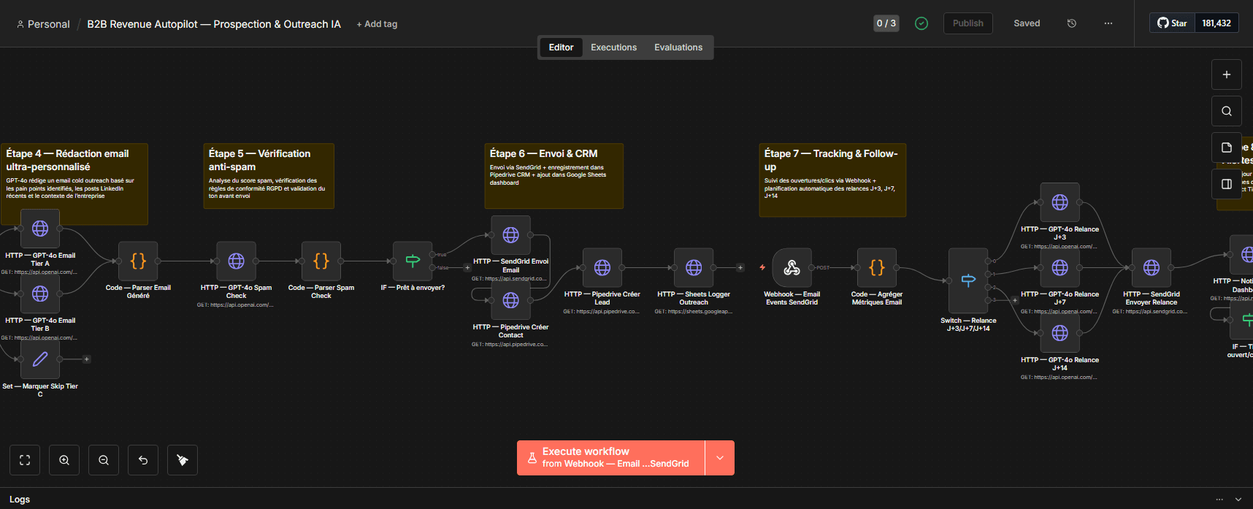Open the Code Parser Email Généré node
This screenshot has height=509, width=1253.
(x=138, y=261)
